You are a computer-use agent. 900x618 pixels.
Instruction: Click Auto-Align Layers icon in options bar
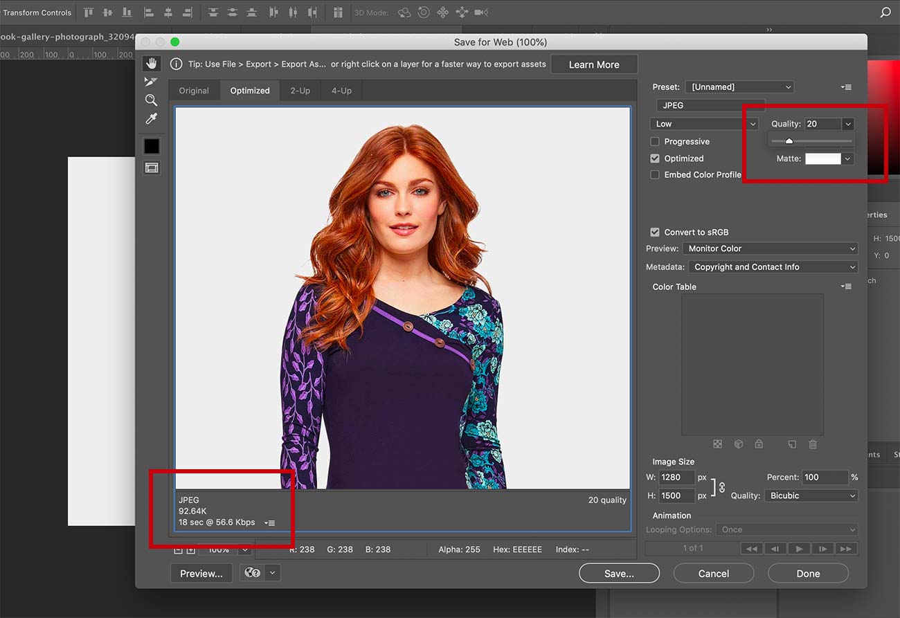point(338,12)
